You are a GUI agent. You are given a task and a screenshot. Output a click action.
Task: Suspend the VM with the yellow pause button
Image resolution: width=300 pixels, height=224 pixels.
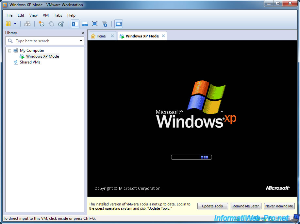pos(8,24)
